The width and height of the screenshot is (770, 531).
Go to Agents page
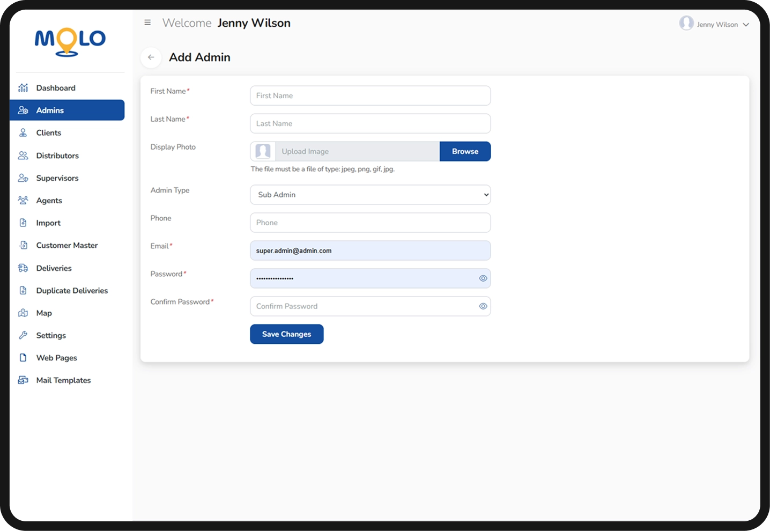pos(67,200)
